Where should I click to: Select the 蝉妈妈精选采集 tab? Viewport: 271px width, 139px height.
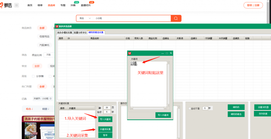click(x=96, y=32)
